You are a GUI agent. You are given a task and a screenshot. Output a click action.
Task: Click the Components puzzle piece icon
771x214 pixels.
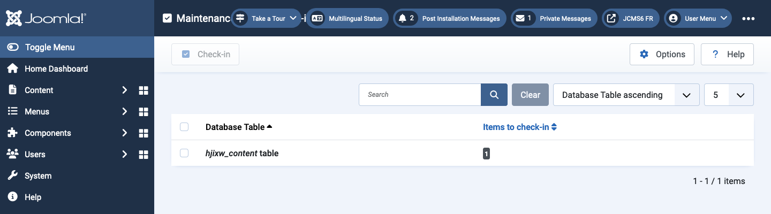click(13, 133)
